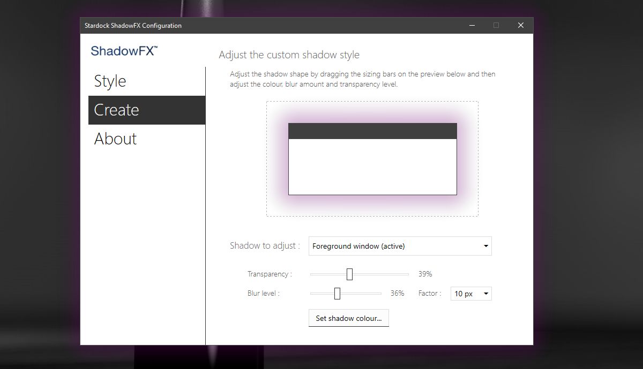643x369 pixels.
Task: Click the Blur level slider handle
Action: point(337,294)
